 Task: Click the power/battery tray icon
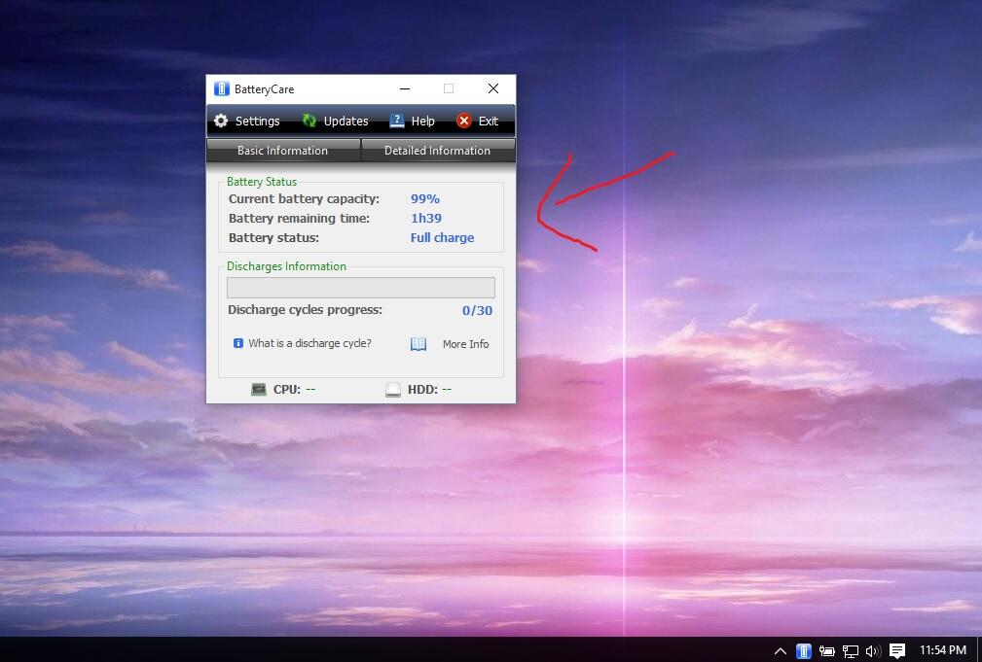point(826,650)
